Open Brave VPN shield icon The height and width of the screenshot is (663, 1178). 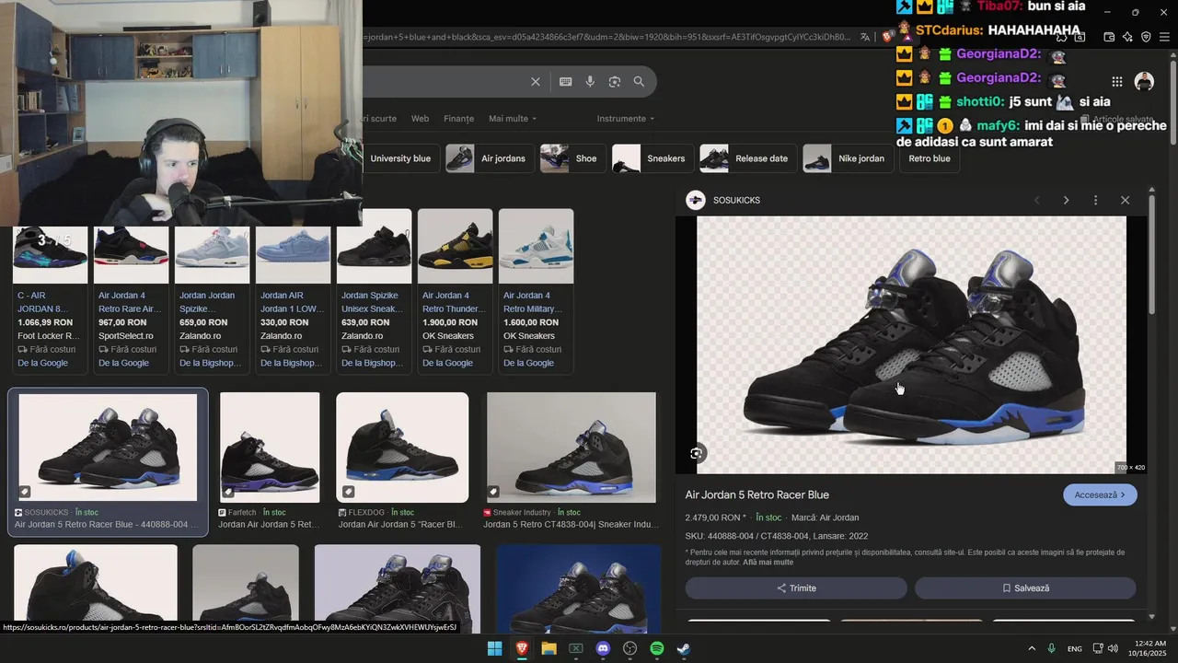(x=1146, y=37)
